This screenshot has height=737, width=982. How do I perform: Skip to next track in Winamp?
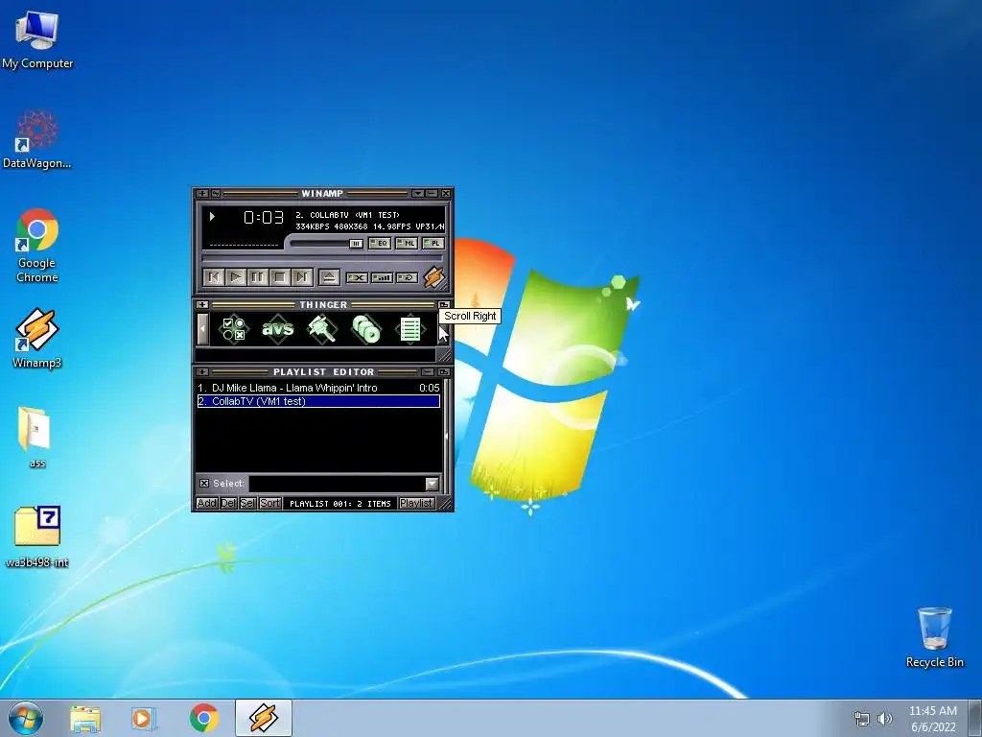click(302, 277)
